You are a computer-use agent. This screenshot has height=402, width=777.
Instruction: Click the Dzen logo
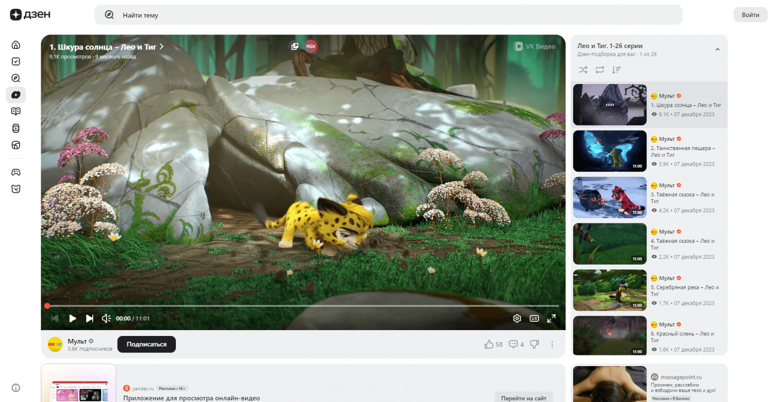pos(30,15)
